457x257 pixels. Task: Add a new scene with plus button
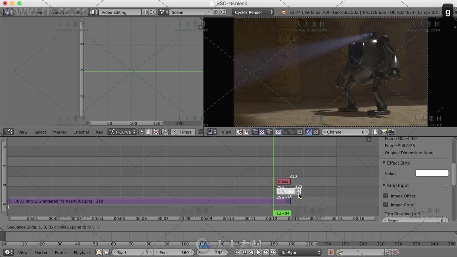[x=216, y=12]
